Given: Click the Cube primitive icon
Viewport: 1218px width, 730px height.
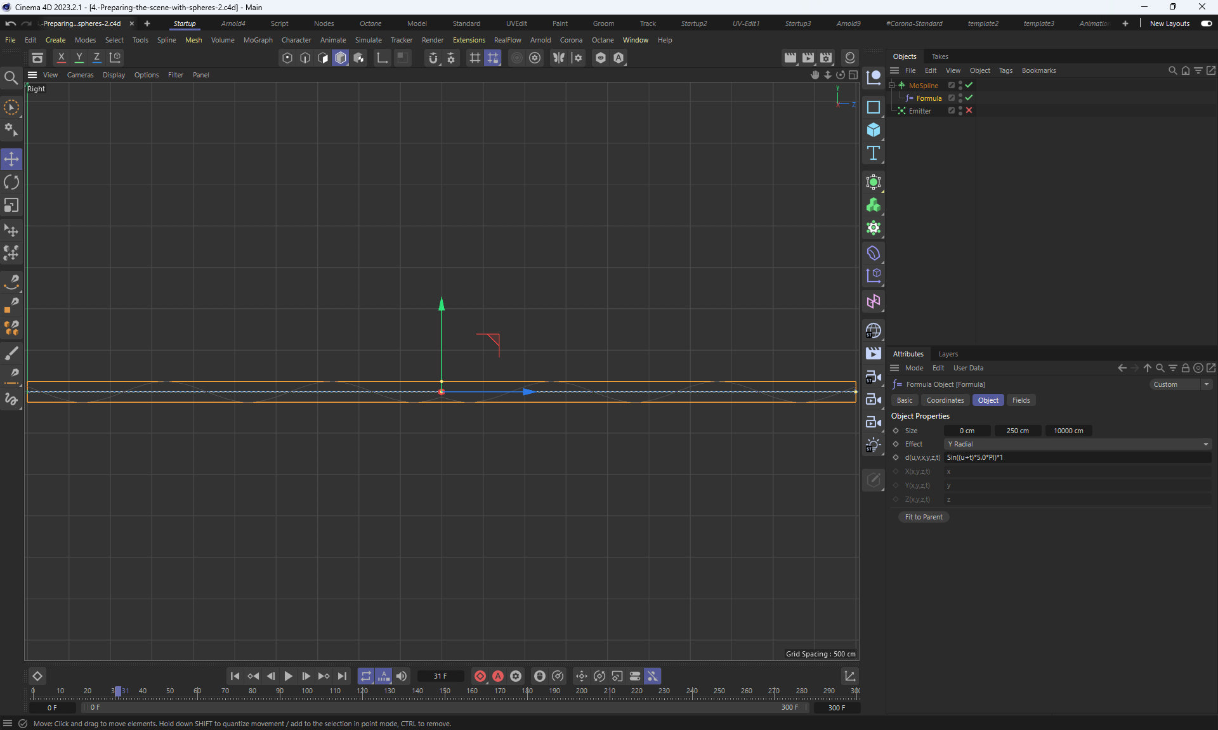Looking at the screenshot, I should click(874, 130).
